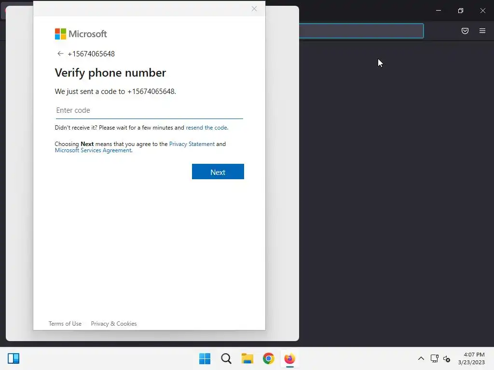Click the +15674065648 number beside the back arrow
Image resolution: width=494 pixels, height=370 pixels.
click(x=91, y=54)
